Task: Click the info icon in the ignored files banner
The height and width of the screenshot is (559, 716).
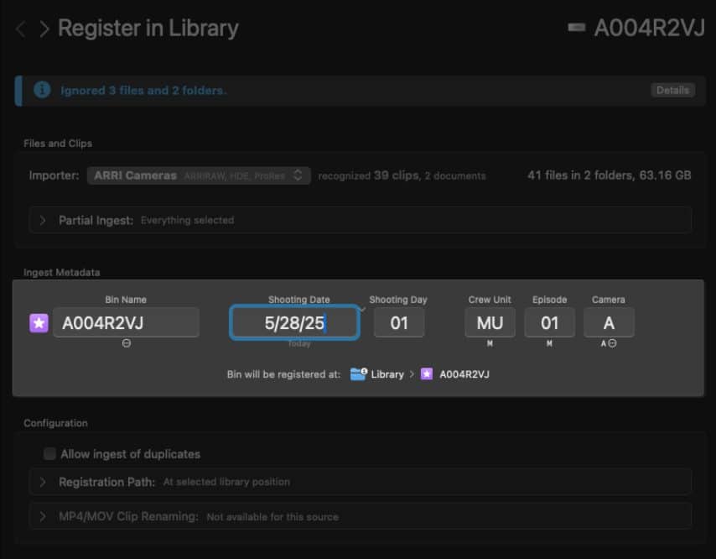Action: (x=41, y=90)
